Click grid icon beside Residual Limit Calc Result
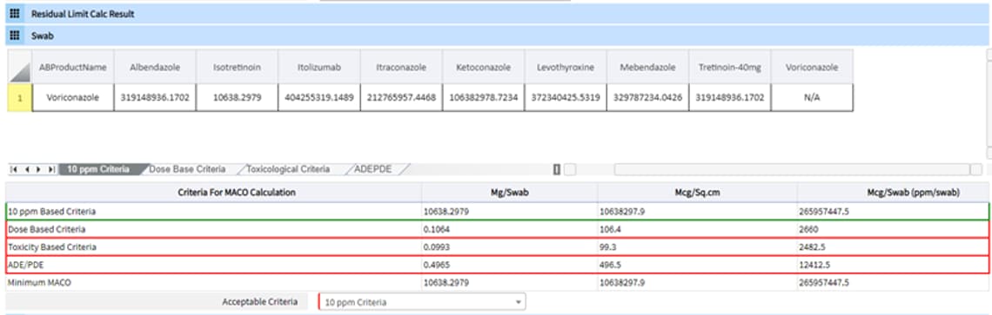 click(x=15, y=13)
